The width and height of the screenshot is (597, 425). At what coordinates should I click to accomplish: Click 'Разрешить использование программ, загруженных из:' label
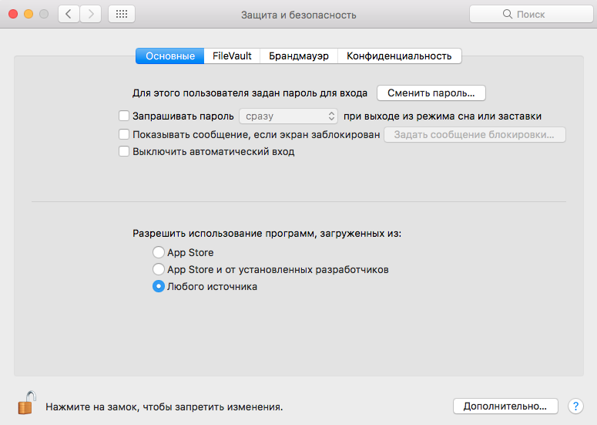click(x=267, y=233)
